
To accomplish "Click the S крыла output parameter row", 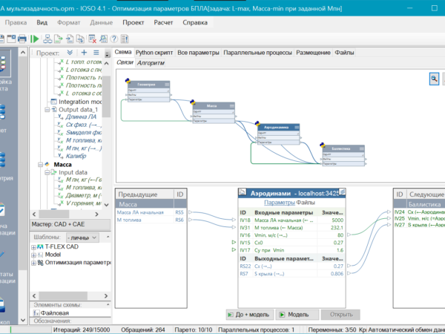I will coord(291,274).
